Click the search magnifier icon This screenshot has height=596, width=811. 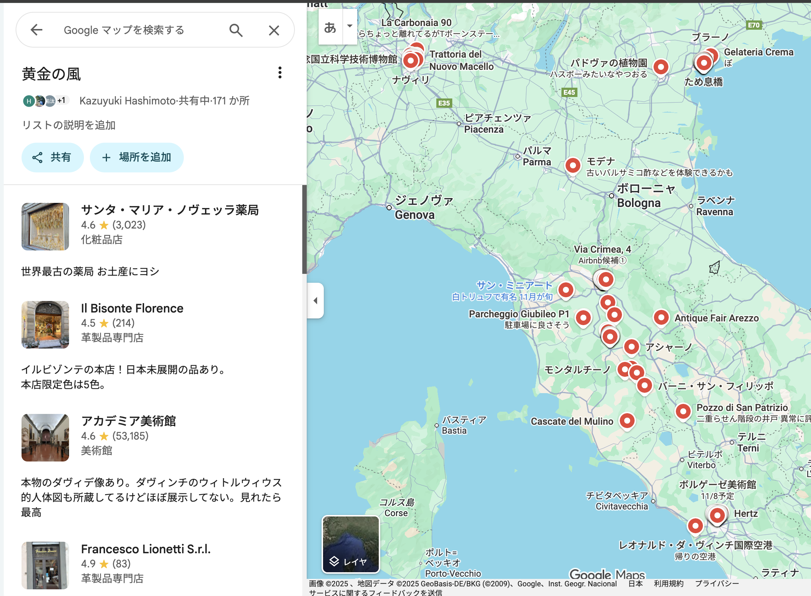click(236, 30)
